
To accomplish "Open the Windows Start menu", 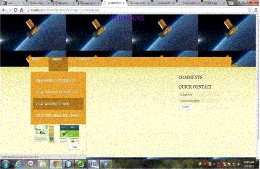I will click(6, 164).
